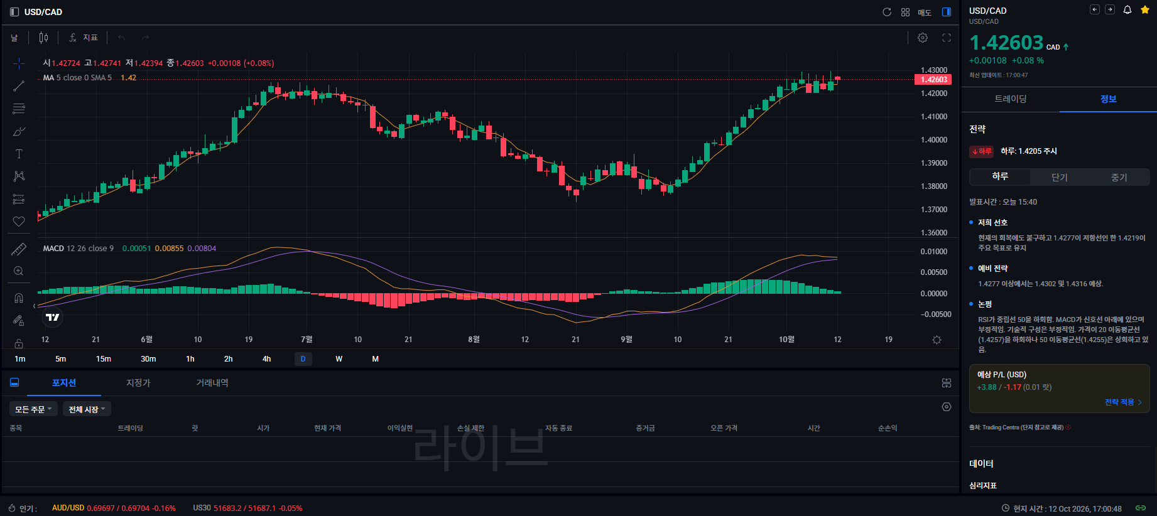
Task: Click the connection status link icon
Action: coord(1141,508)
